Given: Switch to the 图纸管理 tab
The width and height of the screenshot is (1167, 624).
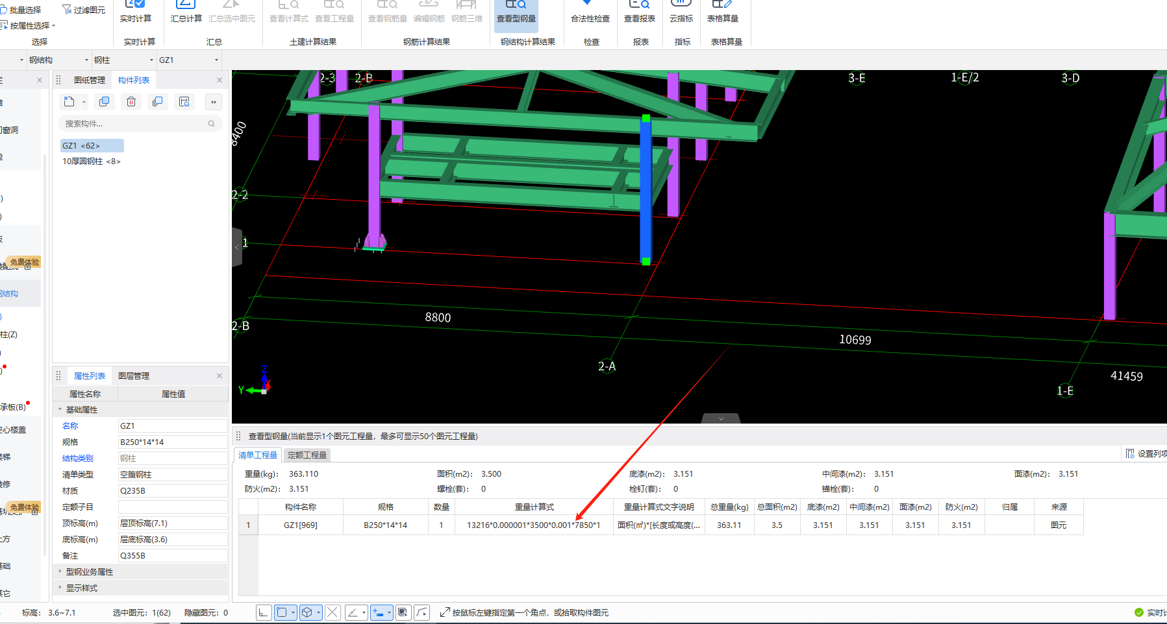Looking at the screenshot, I should tap(89, 80).
